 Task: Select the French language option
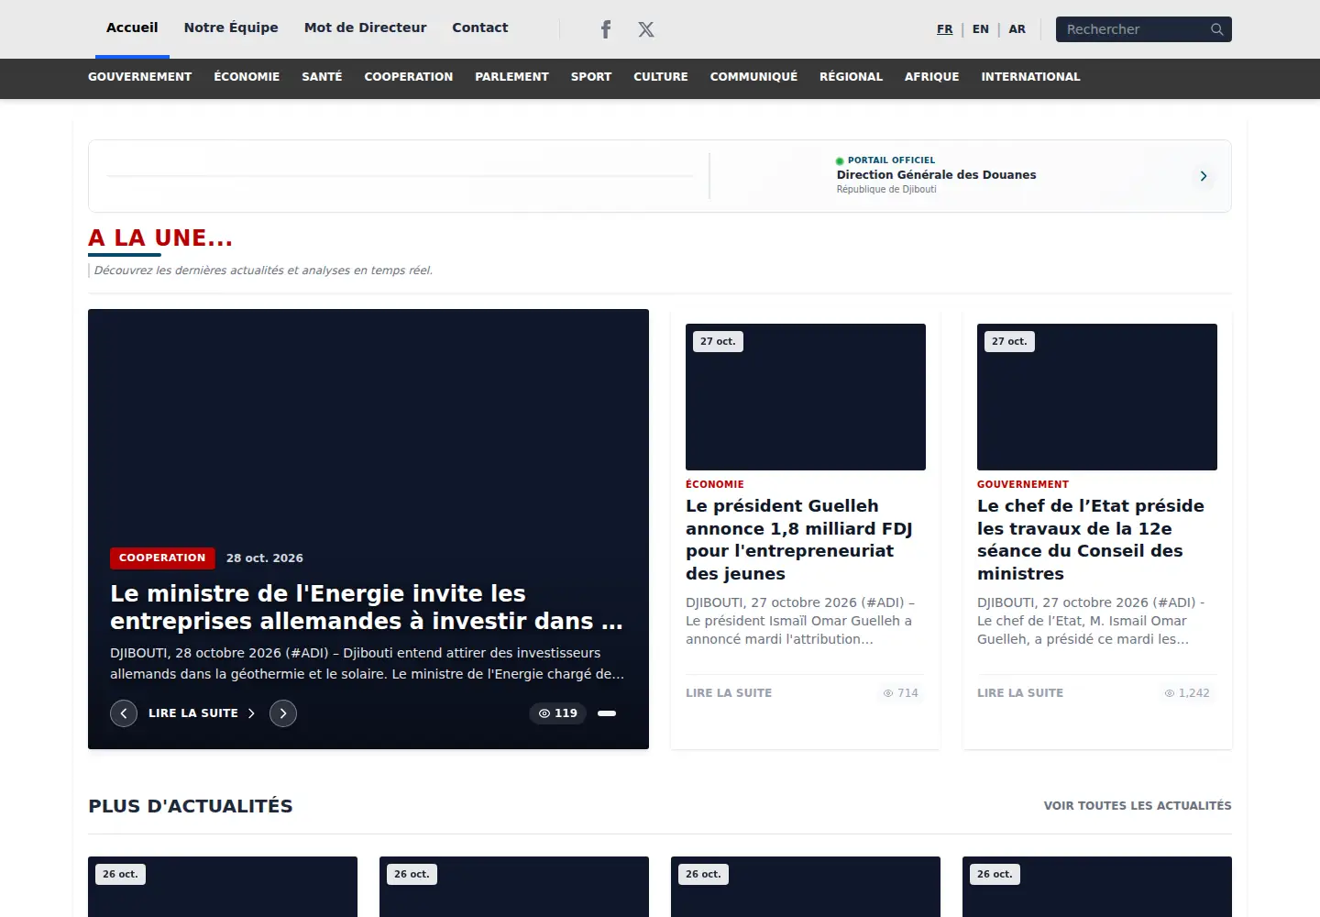click(x=945, y=29)
